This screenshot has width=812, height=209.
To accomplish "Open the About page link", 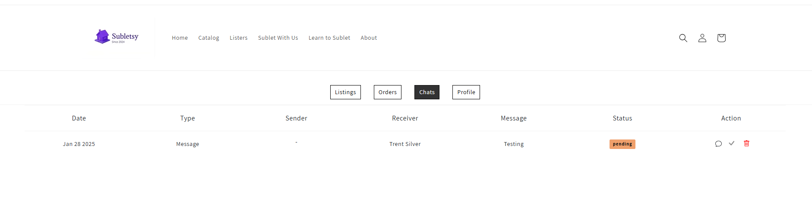I will tap(369, 38).
